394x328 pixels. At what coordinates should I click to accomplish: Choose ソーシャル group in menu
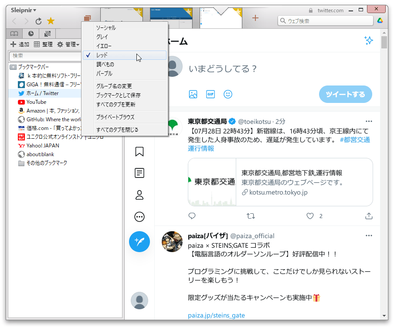pyautogui.click(x=125, y=27)
